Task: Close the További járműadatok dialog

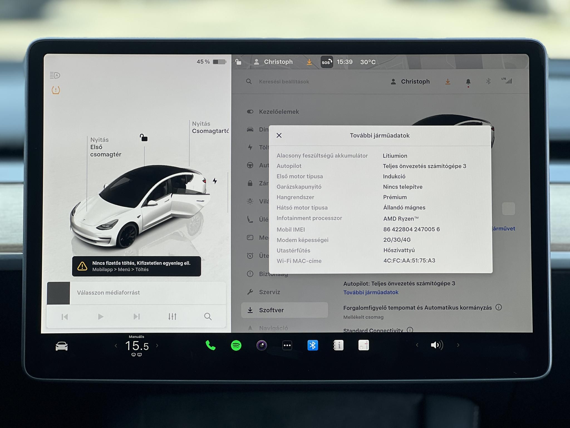Action: [x=279, y=135]
